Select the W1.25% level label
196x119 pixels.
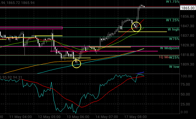172,20
